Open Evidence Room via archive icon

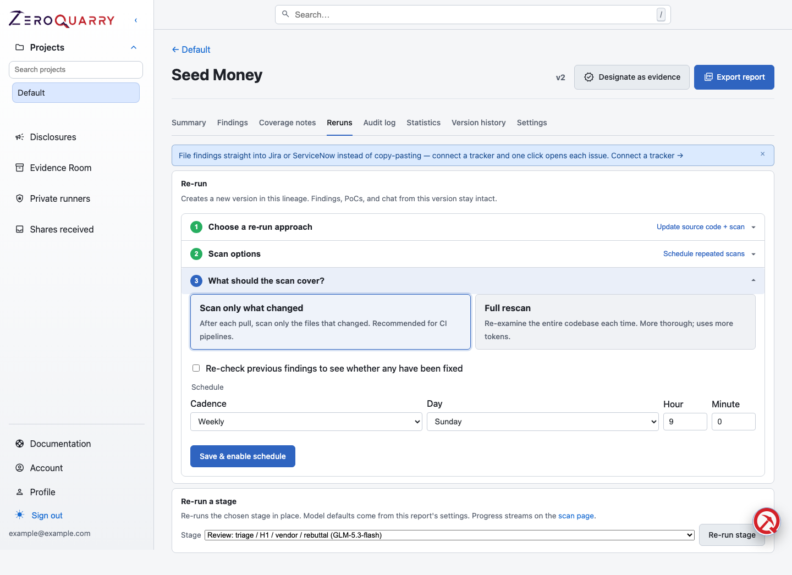pyautogui.click(x=20, y=168)
